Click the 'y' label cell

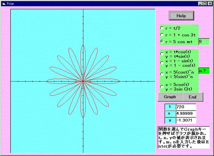point(170,120)
